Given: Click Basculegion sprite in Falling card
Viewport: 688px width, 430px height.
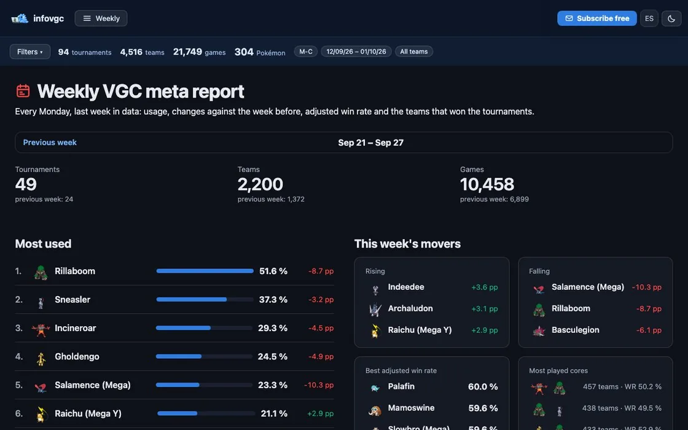Looking at the screenshot, I should click(539, 331).
